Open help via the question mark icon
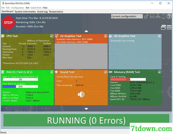 169,16
